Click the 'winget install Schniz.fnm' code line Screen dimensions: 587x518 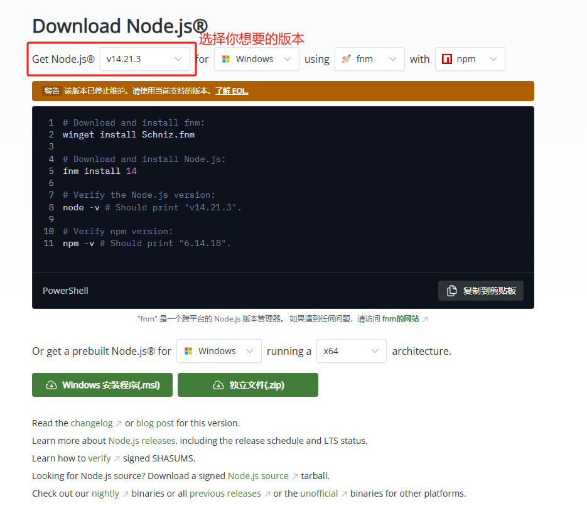[129, 135]
